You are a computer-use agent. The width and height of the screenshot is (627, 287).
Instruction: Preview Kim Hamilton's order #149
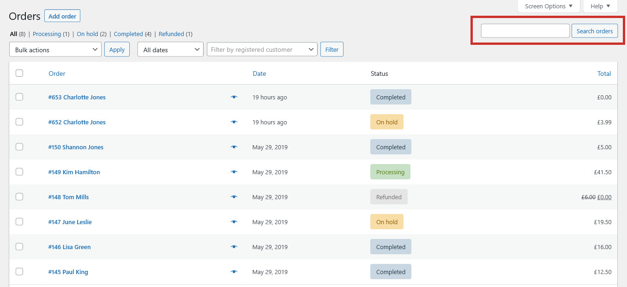point(234,172)
